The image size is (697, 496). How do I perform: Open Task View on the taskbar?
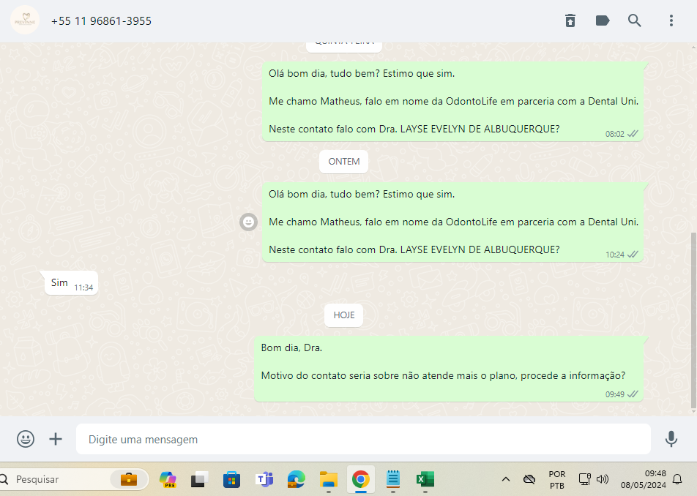[x=200, y=479]
